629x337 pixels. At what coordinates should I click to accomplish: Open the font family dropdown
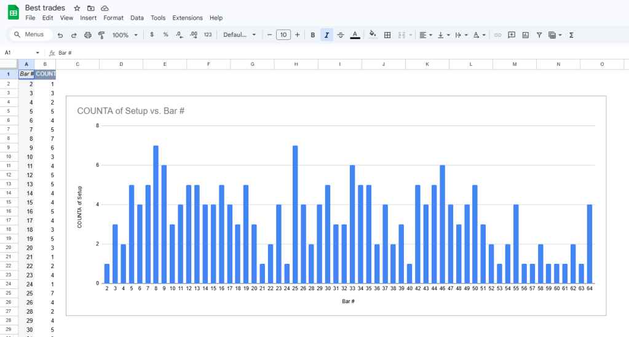pos(239,35)
